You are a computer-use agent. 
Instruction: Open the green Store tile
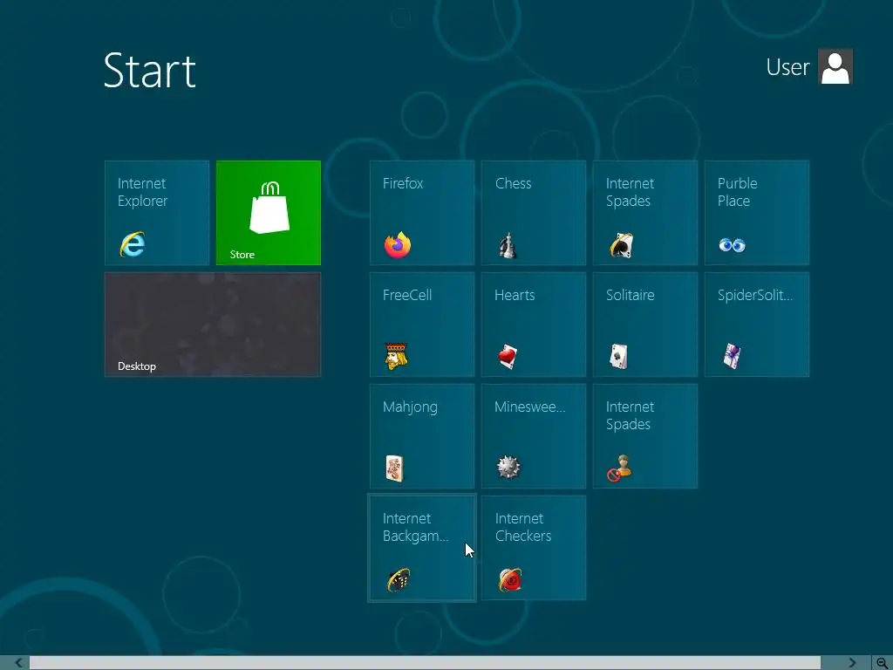pos(269,213)
